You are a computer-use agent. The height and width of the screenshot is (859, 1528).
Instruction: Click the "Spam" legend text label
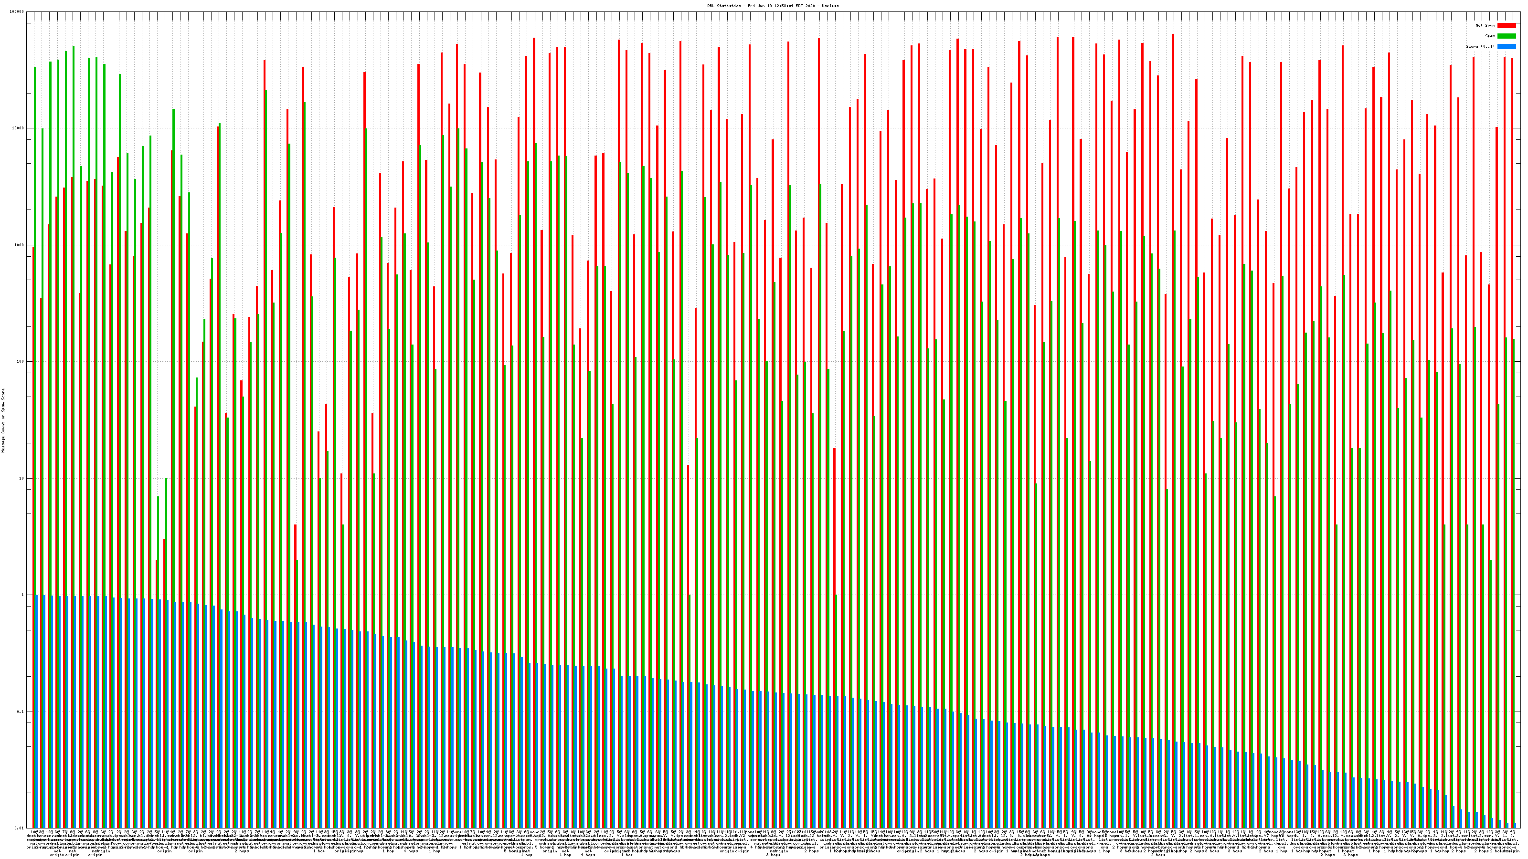tap(1490, 36)
